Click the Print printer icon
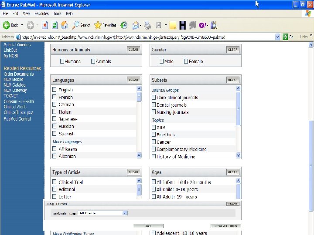 coord(147,25)
